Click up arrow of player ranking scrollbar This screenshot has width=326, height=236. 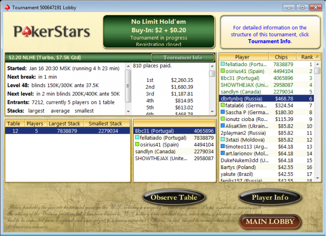pos(318,64)
